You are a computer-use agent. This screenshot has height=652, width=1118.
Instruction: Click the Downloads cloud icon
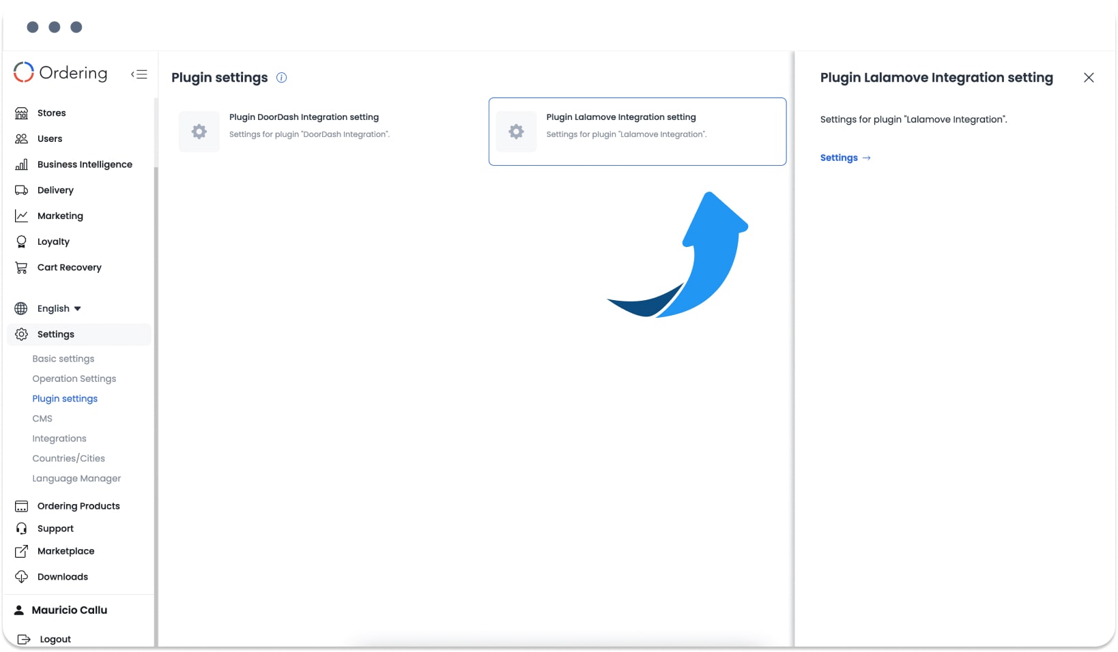(22, 577)
